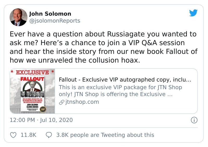Open the Fallout book cover thumbnail

point(32,91)
